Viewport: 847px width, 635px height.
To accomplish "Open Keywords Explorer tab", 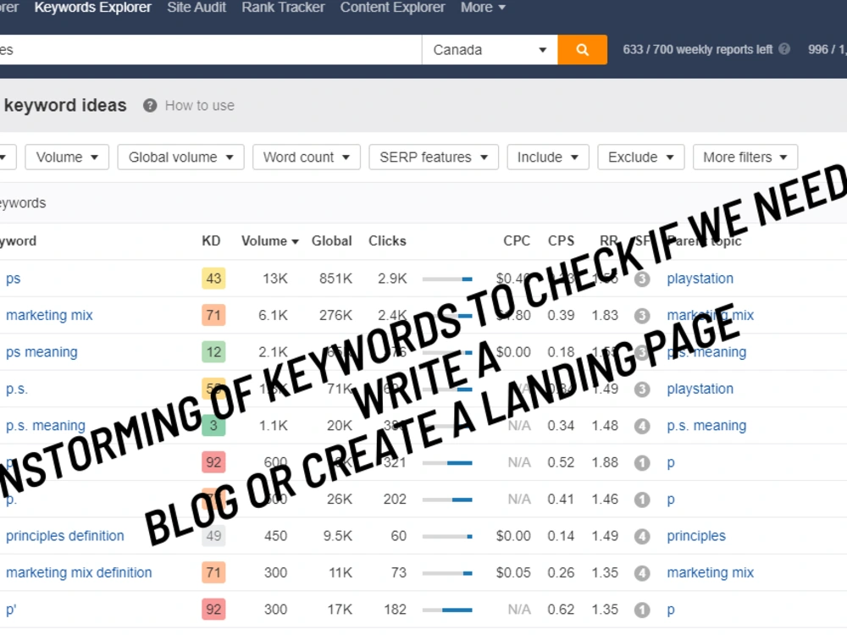I will click(x=93, y=8).
